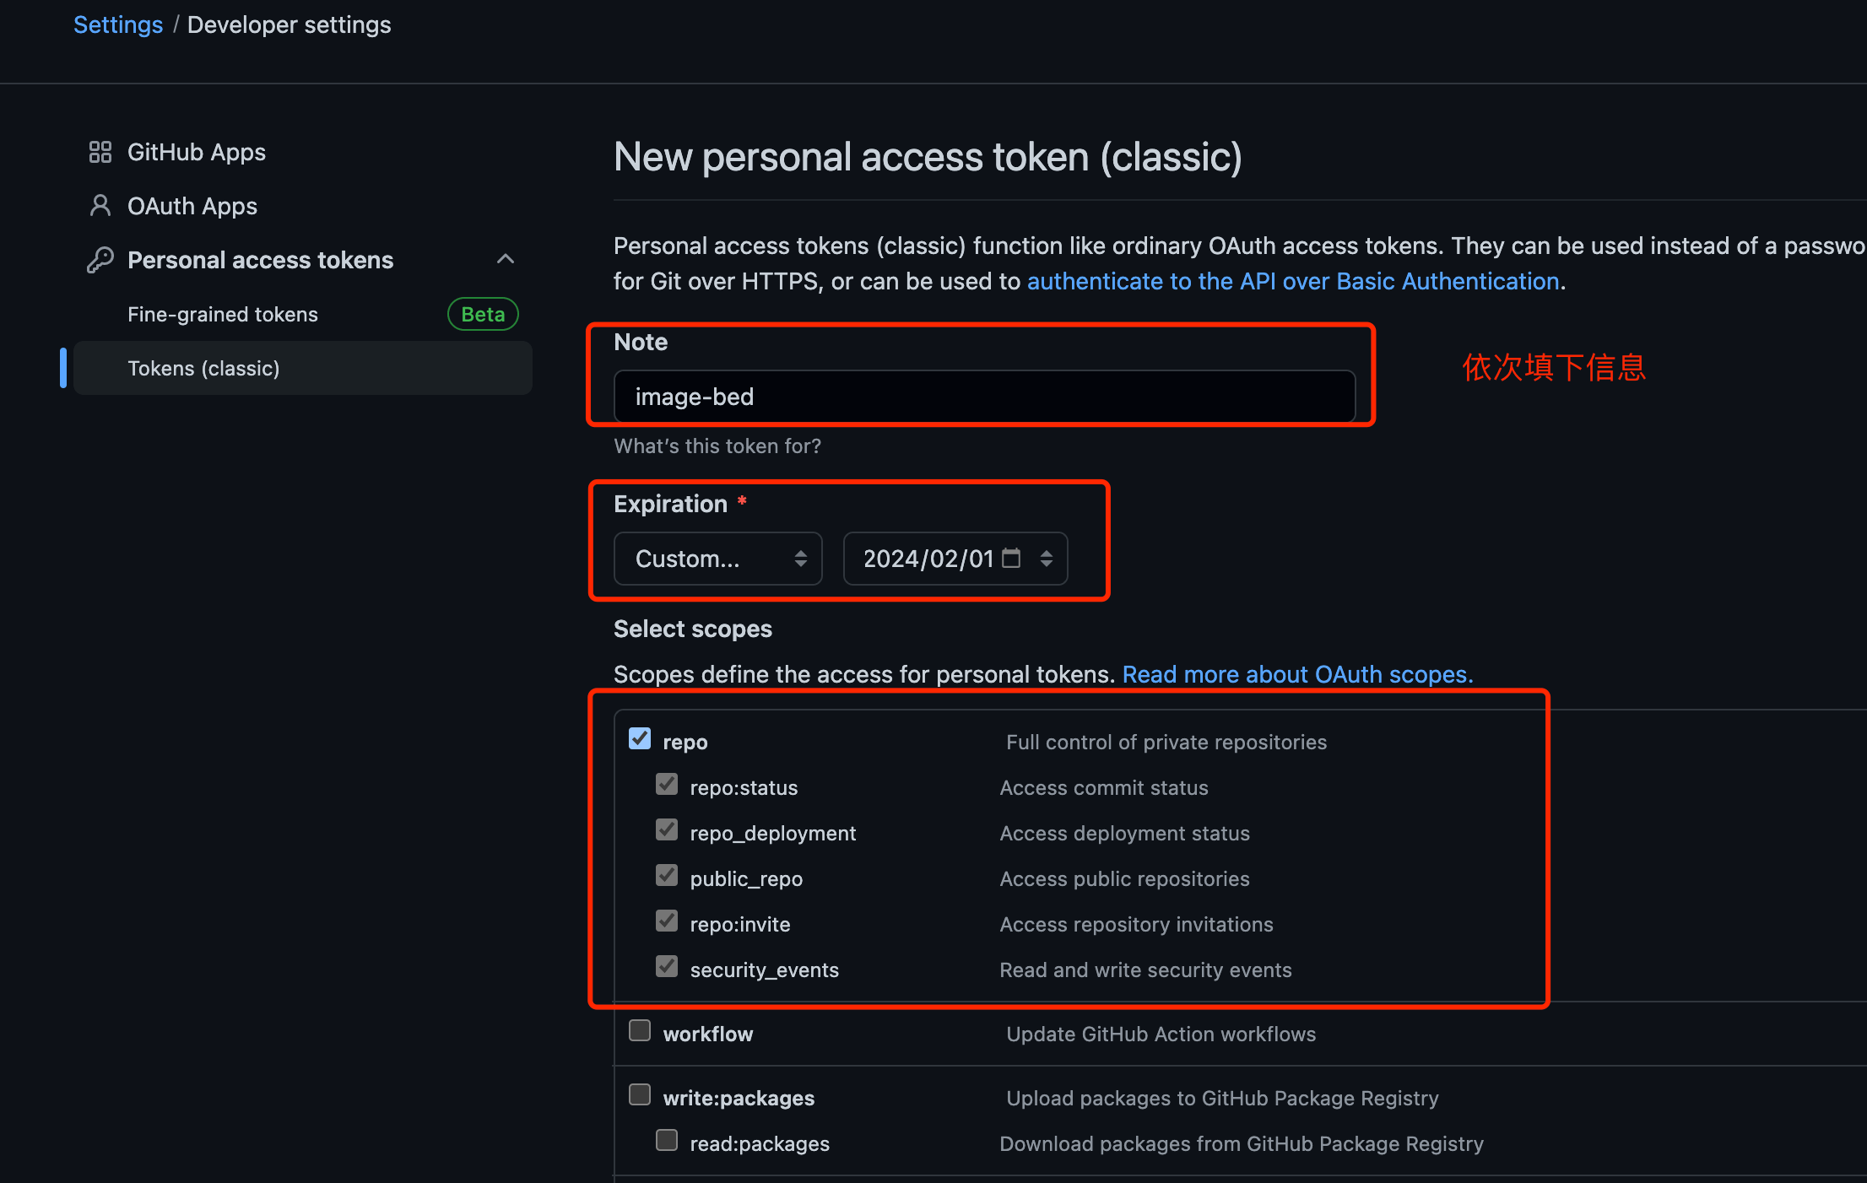
Task: Toggle the repo:status checkbox
Action: coord(667,784)
